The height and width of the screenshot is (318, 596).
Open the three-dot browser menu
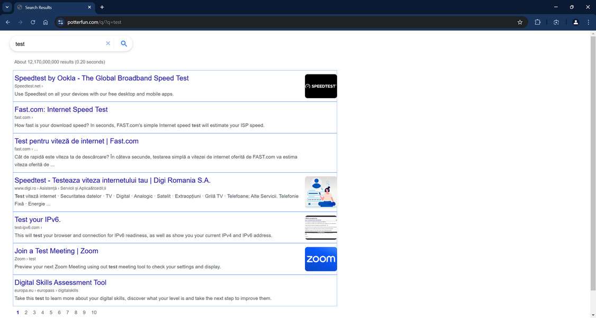pyautogui.click(x=588, y=22)
